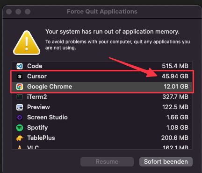This screenshot has height=173, width=202.
Task: Click the 122.5 MB memory value
Action: (x=175, y=107)
